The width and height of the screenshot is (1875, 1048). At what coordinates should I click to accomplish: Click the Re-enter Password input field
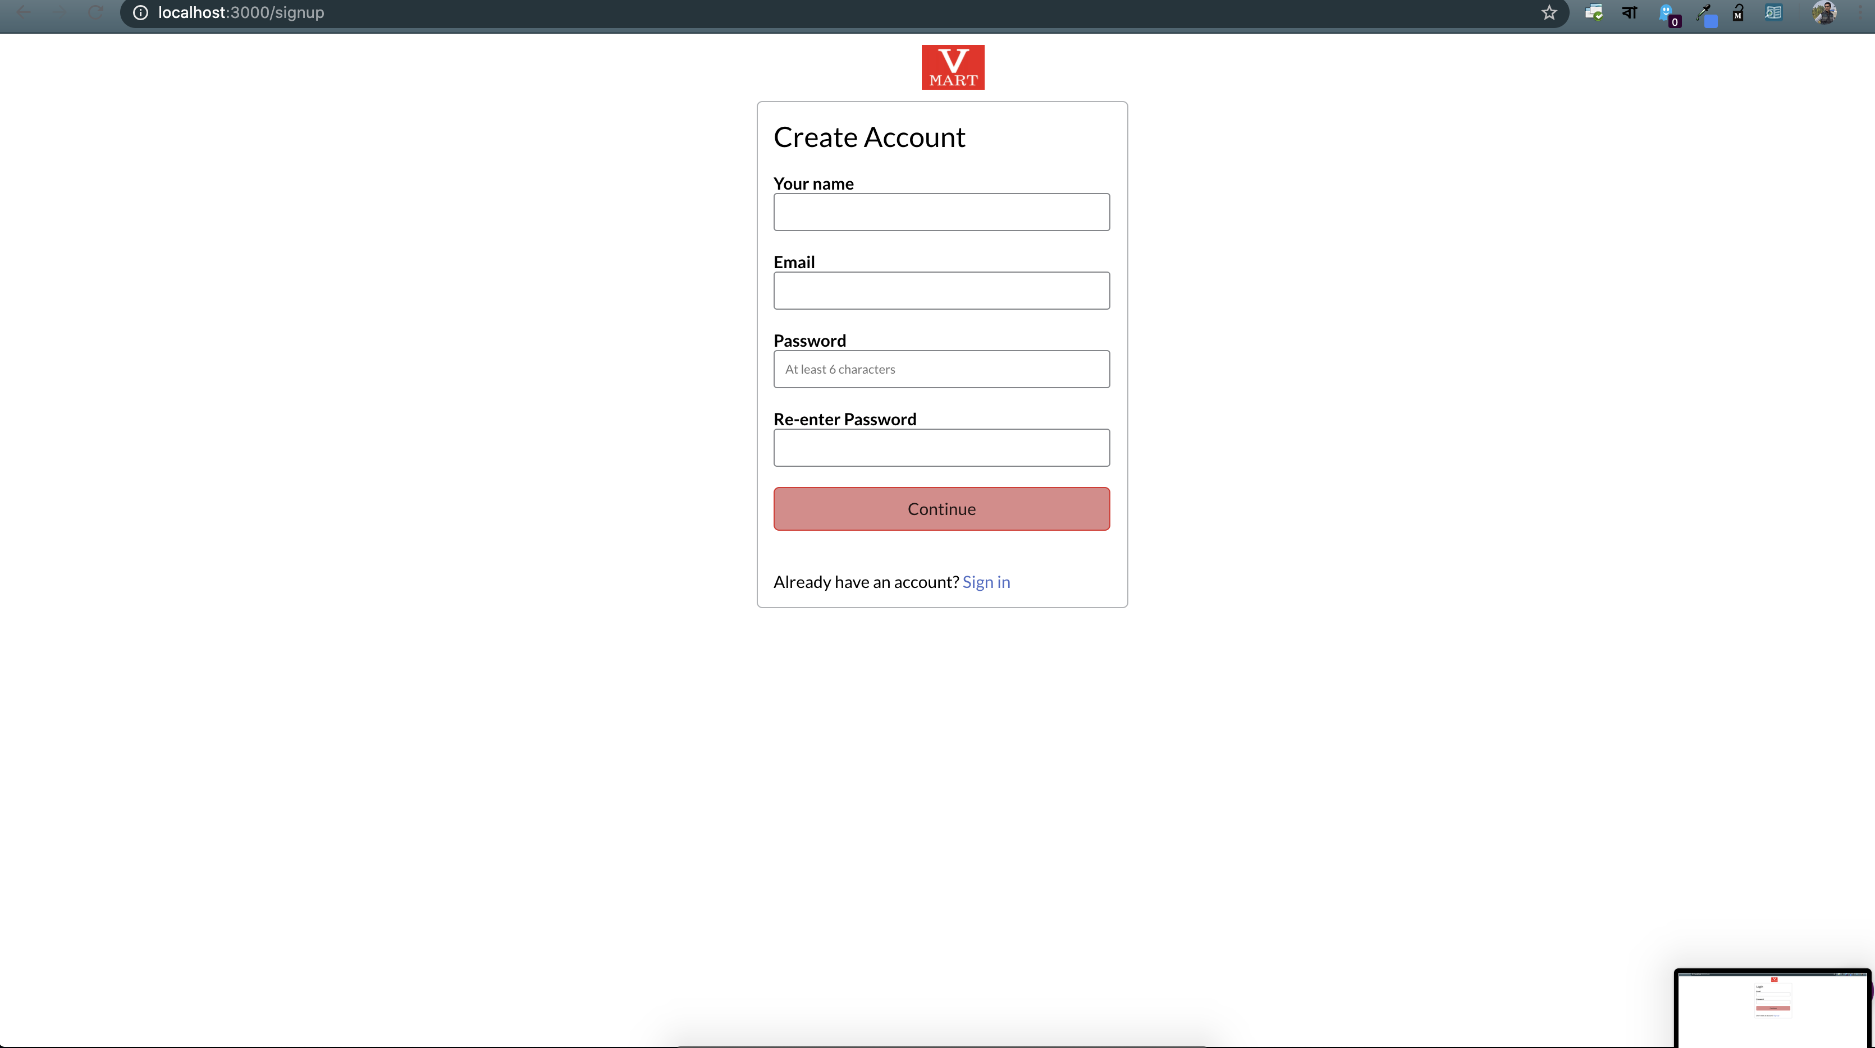coord(941,447)
